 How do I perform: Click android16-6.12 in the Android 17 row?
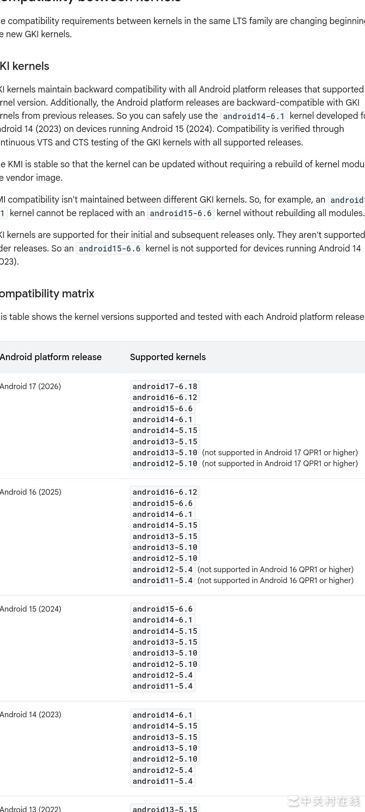click(x=165, y=397)
